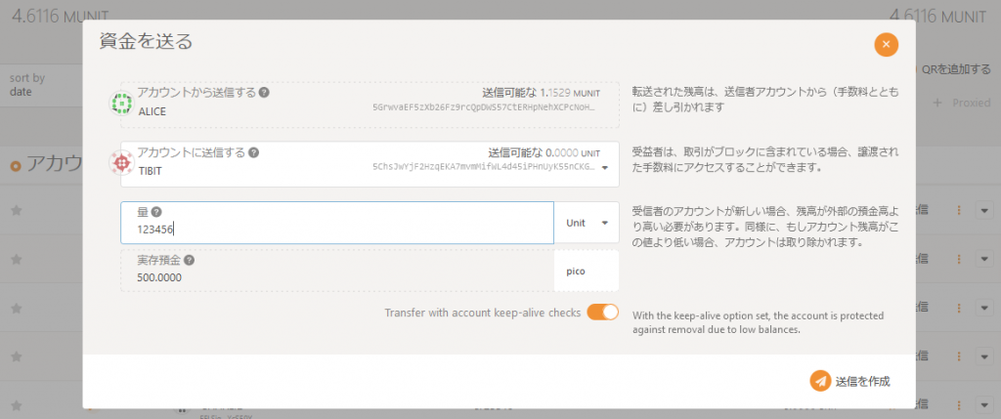Expand the dropdown arrow on the topmost account row

tap(983, 210)
